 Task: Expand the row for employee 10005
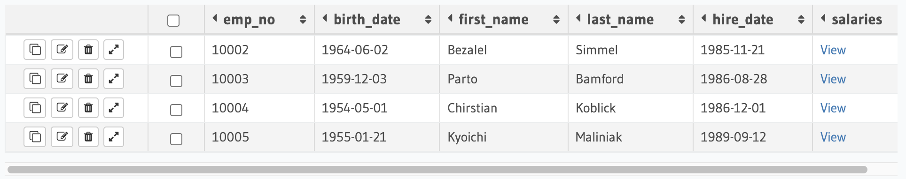(x=114, y=137)
